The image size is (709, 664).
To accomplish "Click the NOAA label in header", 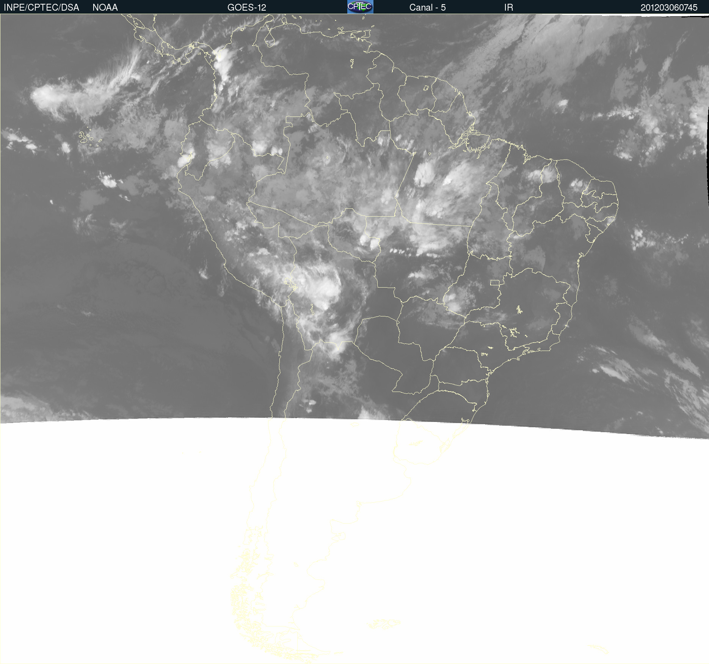I will pos(105,8).
